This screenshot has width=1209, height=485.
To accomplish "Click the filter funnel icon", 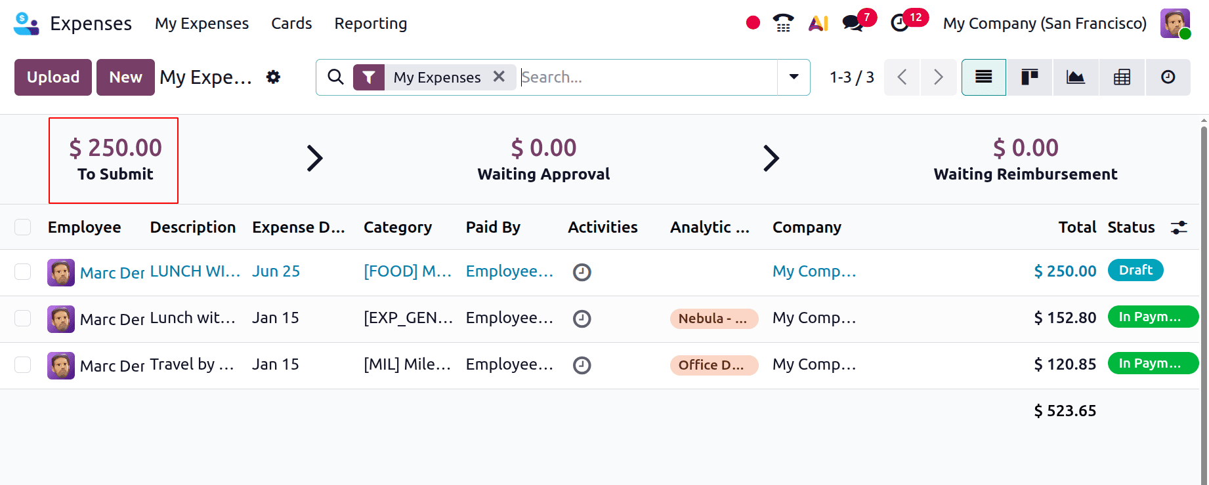I will point(369,77).
